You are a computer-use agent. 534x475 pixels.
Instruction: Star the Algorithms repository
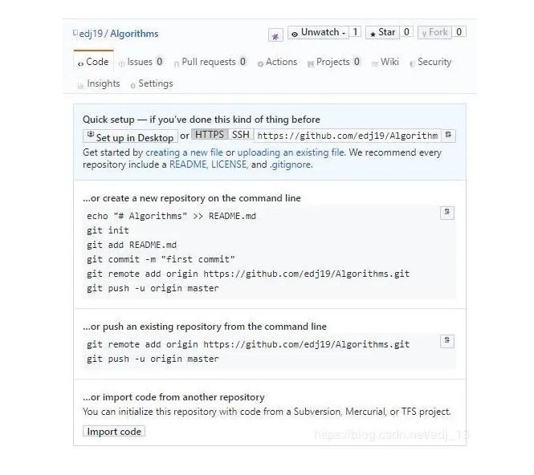[382, 33]
